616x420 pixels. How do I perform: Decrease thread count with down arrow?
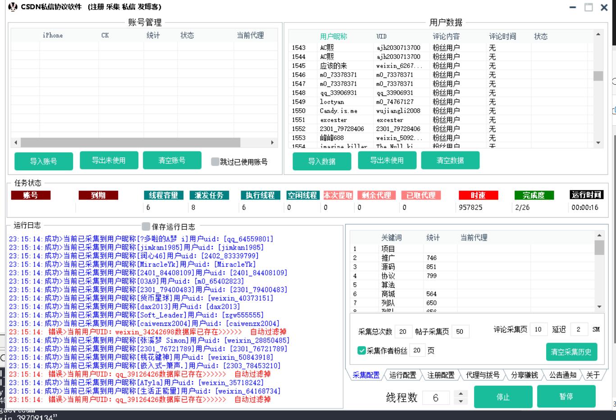click(x=460, y=401)
